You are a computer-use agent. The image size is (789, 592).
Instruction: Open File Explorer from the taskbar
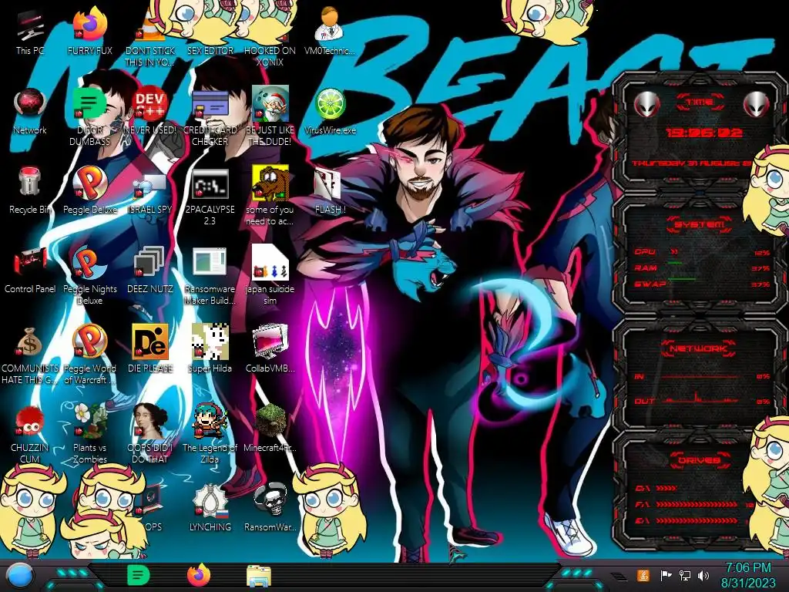pos(259,576)
